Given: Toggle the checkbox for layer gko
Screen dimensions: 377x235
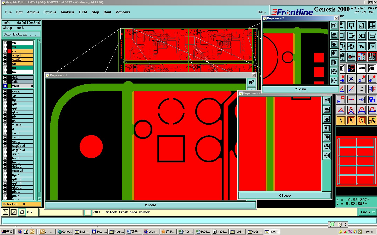Looking at the screenshot, I should [x=5, y=112].
